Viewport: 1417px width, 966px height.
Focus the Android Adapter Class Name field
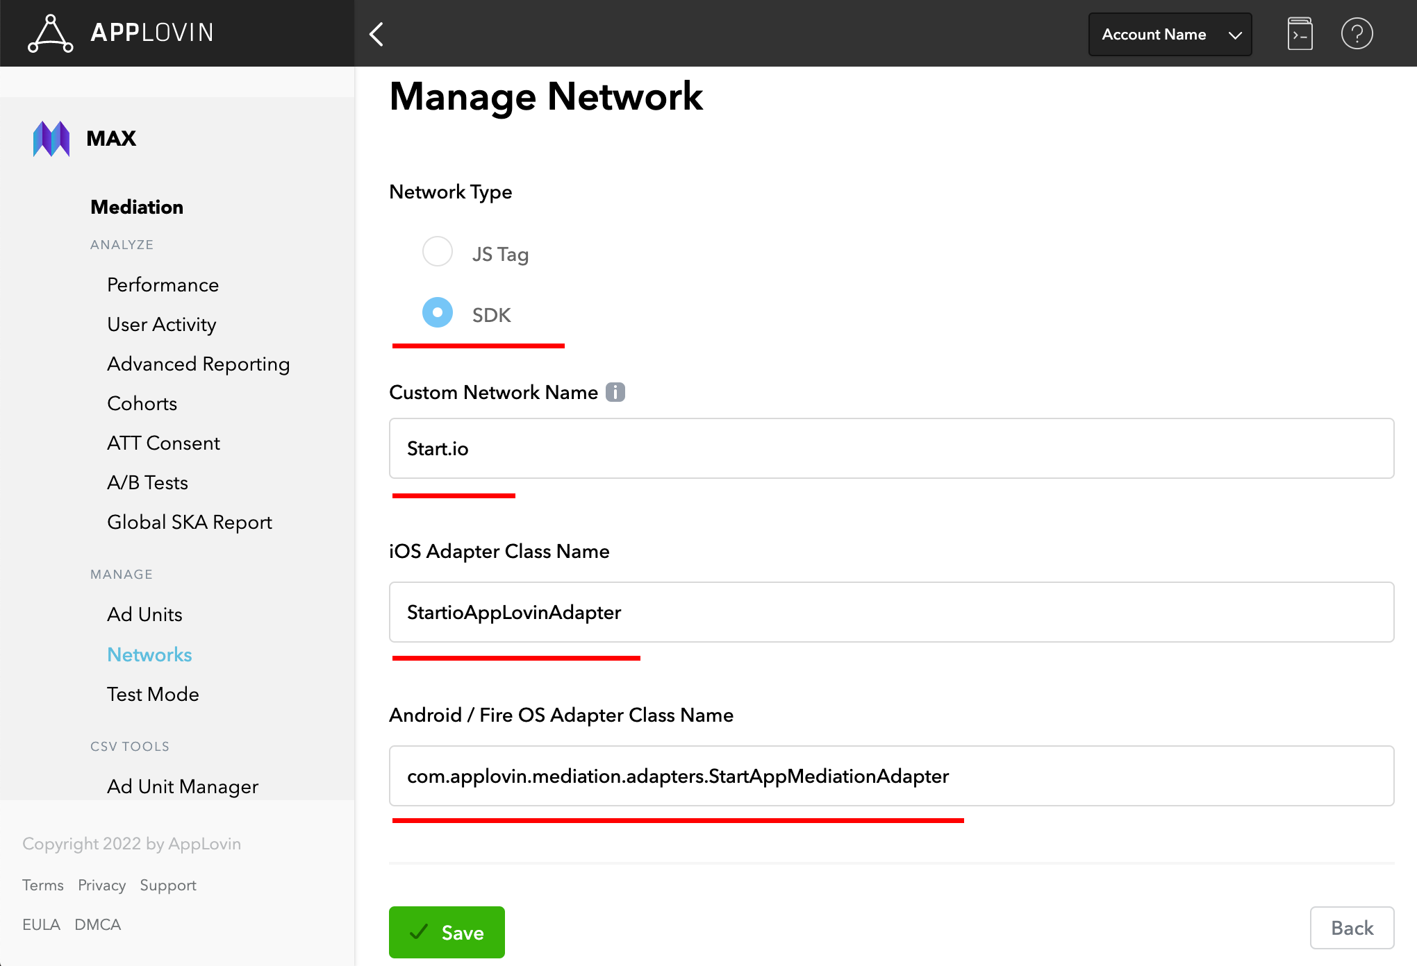(x=891, y=776)
